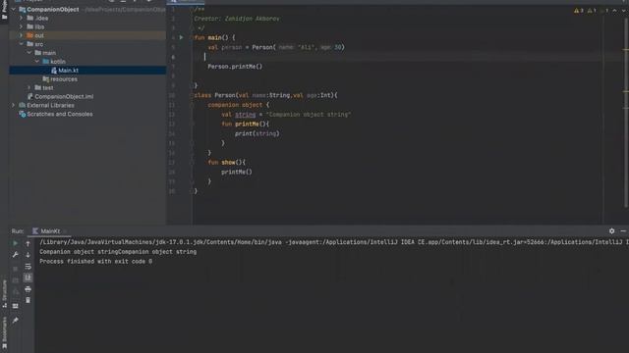The height and width of the screenshot is (353, 629).
Task: Select the test folder row
Action: point(87,87)
